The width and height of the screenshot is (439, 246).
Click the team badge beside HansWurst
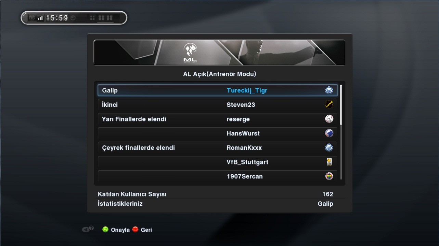[x=329, y=133]
